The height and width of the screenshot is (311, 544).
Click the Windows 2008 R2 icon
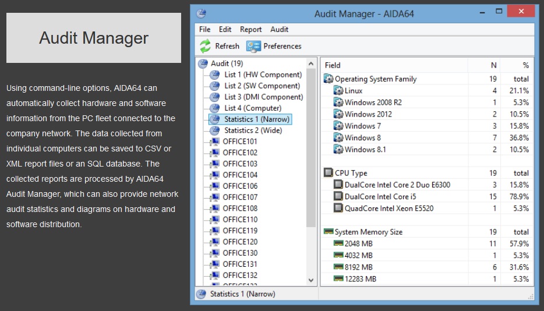click(338, 103)
